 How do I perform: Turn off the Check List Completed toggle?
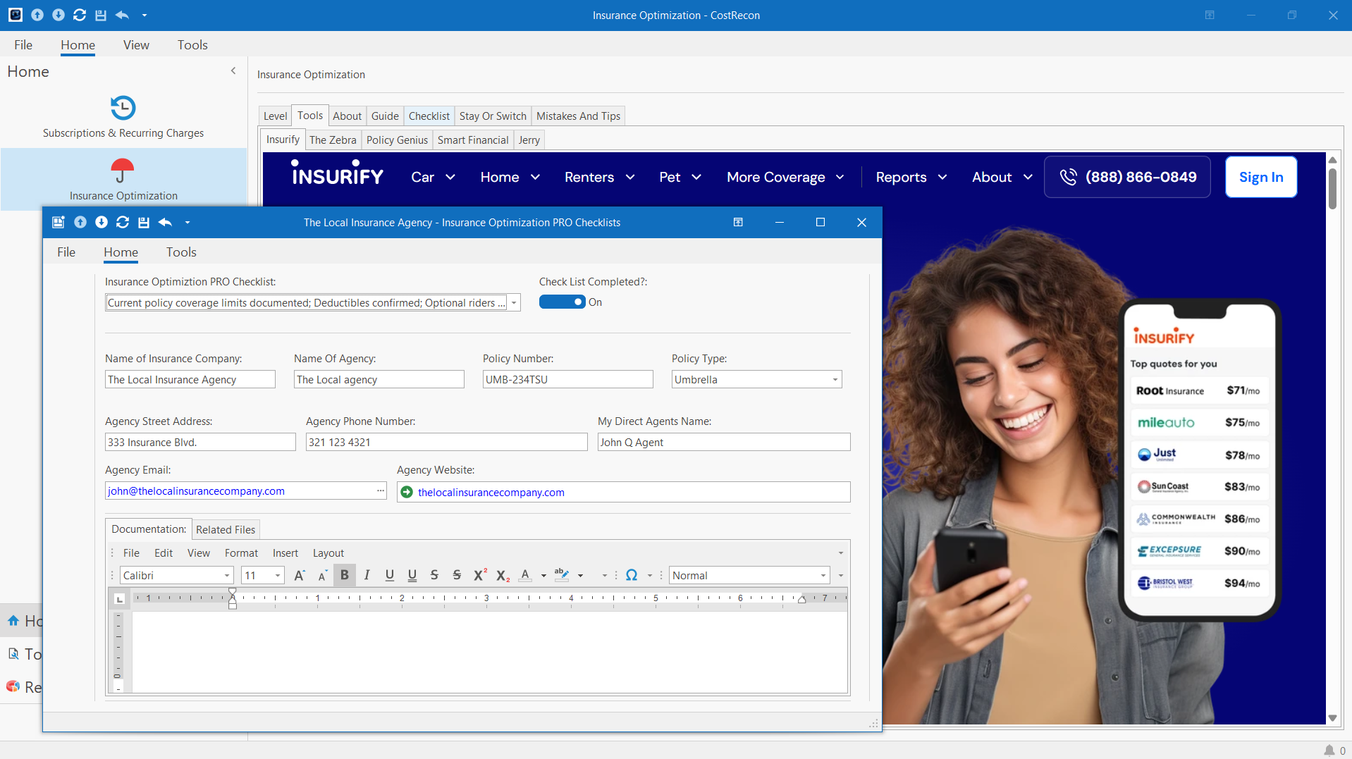562,302
